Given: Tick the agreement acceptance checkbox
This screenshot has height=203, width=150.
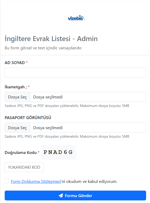Looking at the screenshot, I should pyautogui.click(x=7, y=181).
